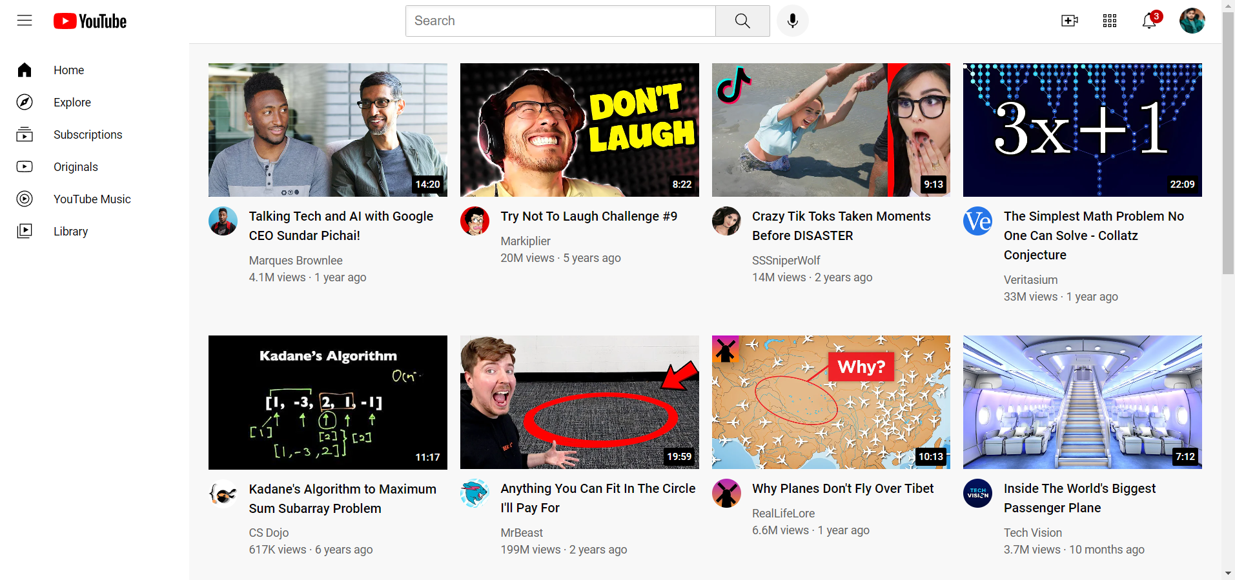Click the Library icon in sidebar
The height and width of the screenshot is (580, 1235).
pos(25,231)
